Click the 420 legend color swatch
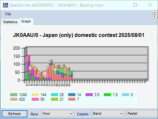This screenshot has height=119, width=158. (14, 99)
